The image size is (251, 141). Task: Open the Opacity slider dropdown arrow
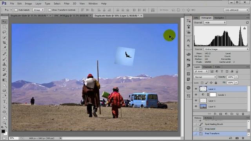pos(236,77)
